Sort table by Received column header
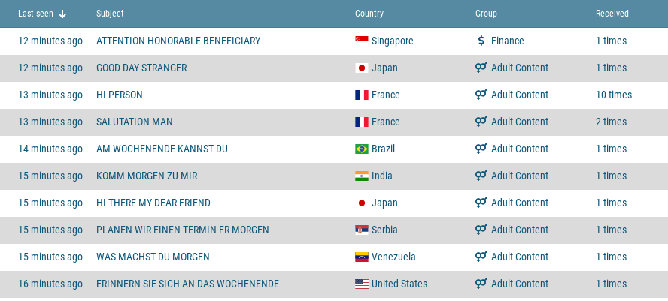Image resolution: width=668 pixels, height=301 pixels. coord(612,14)
